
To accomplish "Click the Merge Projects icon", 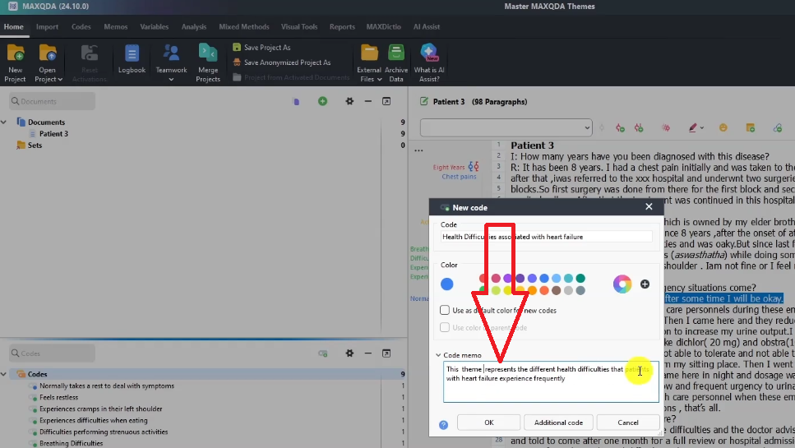I will coord(208,54).
